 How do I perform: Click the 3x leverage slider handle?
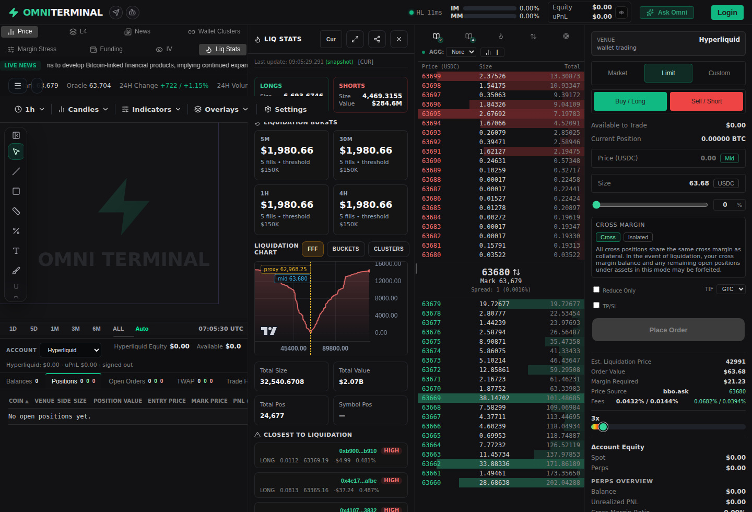coord(603,427)
